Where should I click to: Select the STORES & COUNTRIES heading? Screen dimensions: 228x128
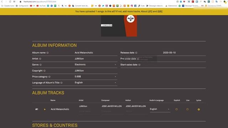coord(55,126)
